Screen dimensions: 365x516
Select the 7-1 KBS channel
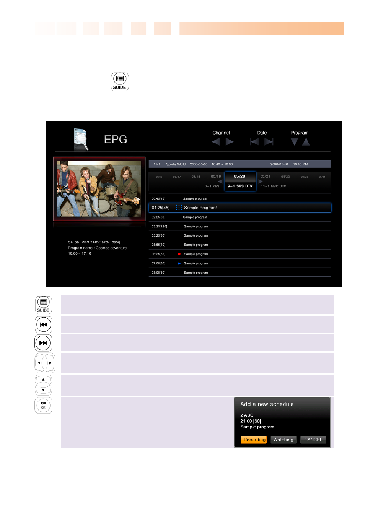click(212, 186)
